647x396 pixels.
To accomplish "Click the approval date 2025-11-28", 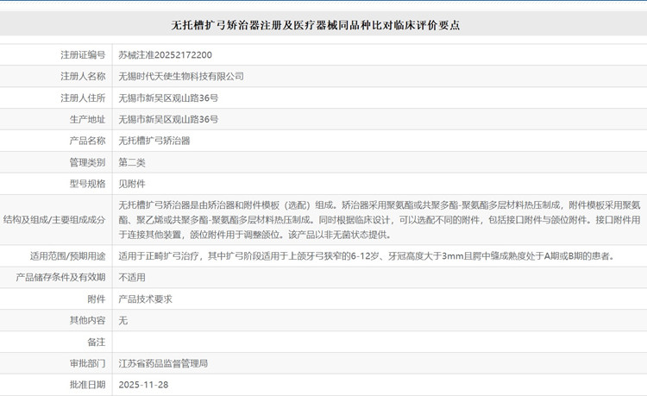I will (144, 384).
